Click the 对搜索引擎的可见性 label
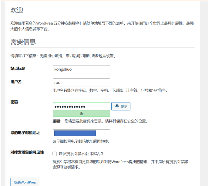This screenshot has width=208, height=186. click(x=27, y=152)
